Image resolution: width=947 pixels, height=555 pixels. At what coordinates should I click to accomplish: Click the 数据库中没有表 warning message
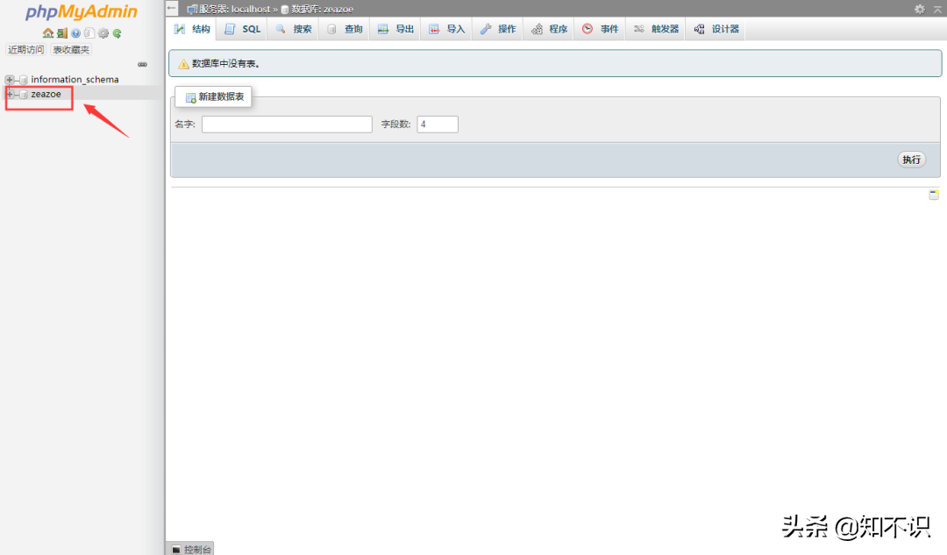[x=555, y=63]
